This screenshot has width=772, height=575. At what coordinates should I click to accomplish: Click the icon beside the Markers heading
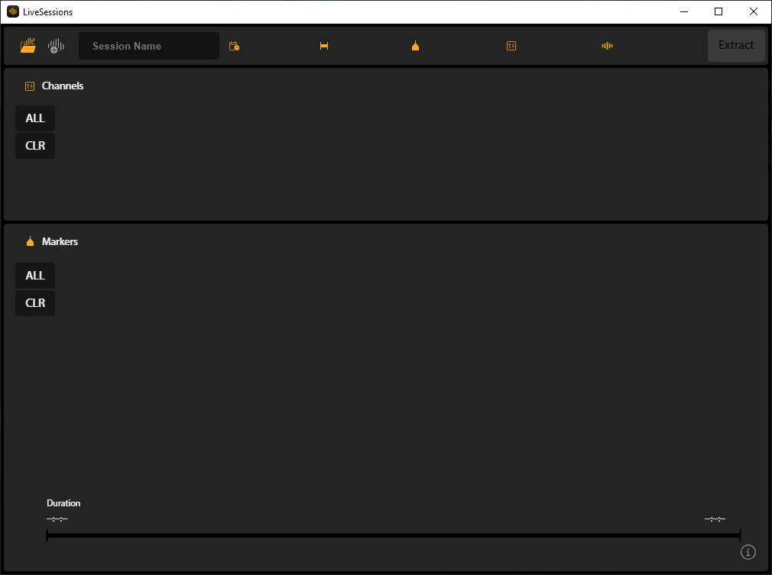pyautogui.click(x=30, y=241)
